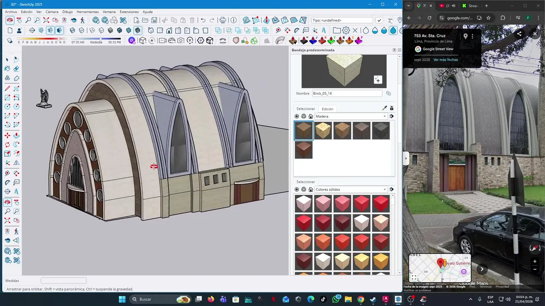Select the Orbit tool in top toolbar
The width and height of the screenshot is (545, 306).
point(9,20)
